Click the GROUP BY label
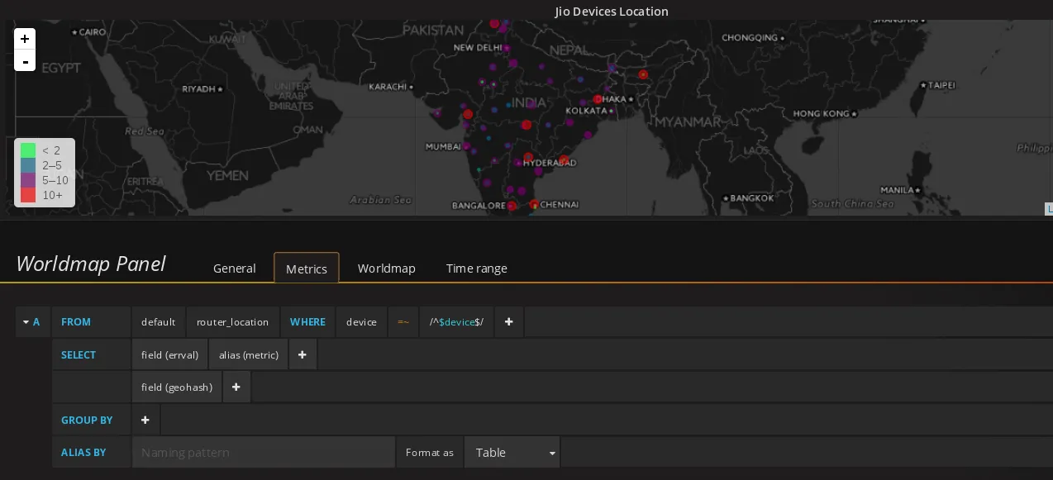1053x480 pixels. pyautogui.click(x=87, y=420)
